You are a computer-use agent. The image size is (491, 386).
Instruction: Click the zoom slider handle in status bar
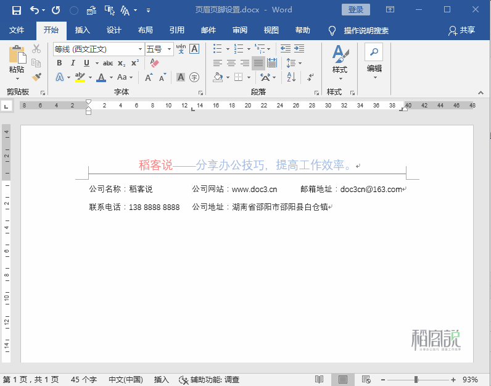416,379
